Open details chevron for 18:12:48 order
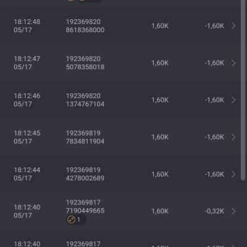The width and height of the screenshot is (247, 247). (233, 26)
